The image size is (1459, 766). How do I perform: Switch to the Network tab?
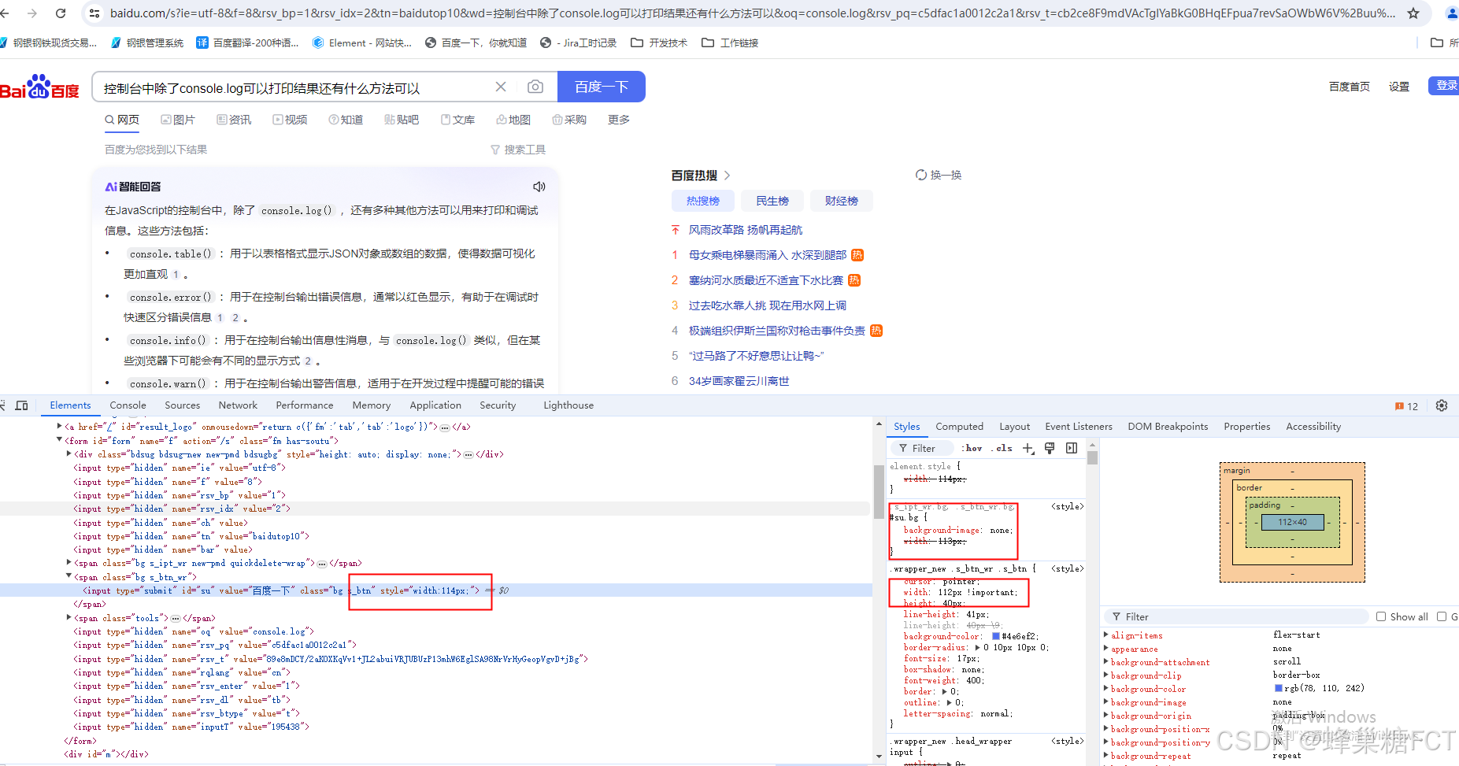(238, 405)
